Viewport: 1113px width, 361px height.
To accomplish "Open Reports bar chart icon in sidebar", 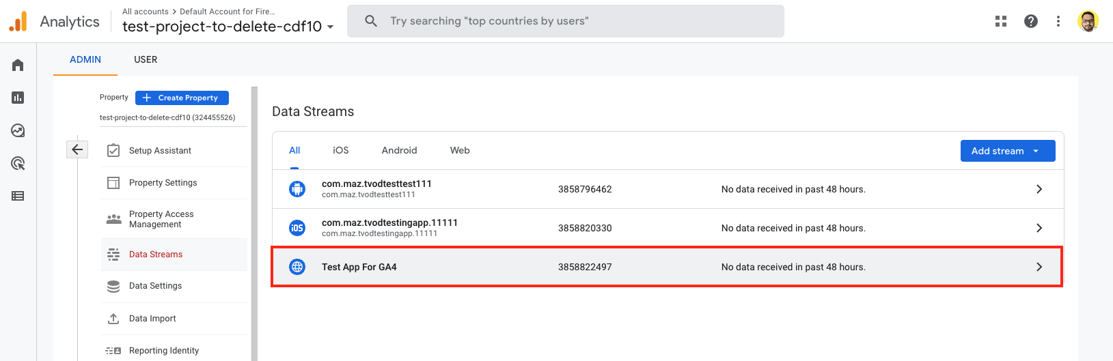I will coord(18,98).
